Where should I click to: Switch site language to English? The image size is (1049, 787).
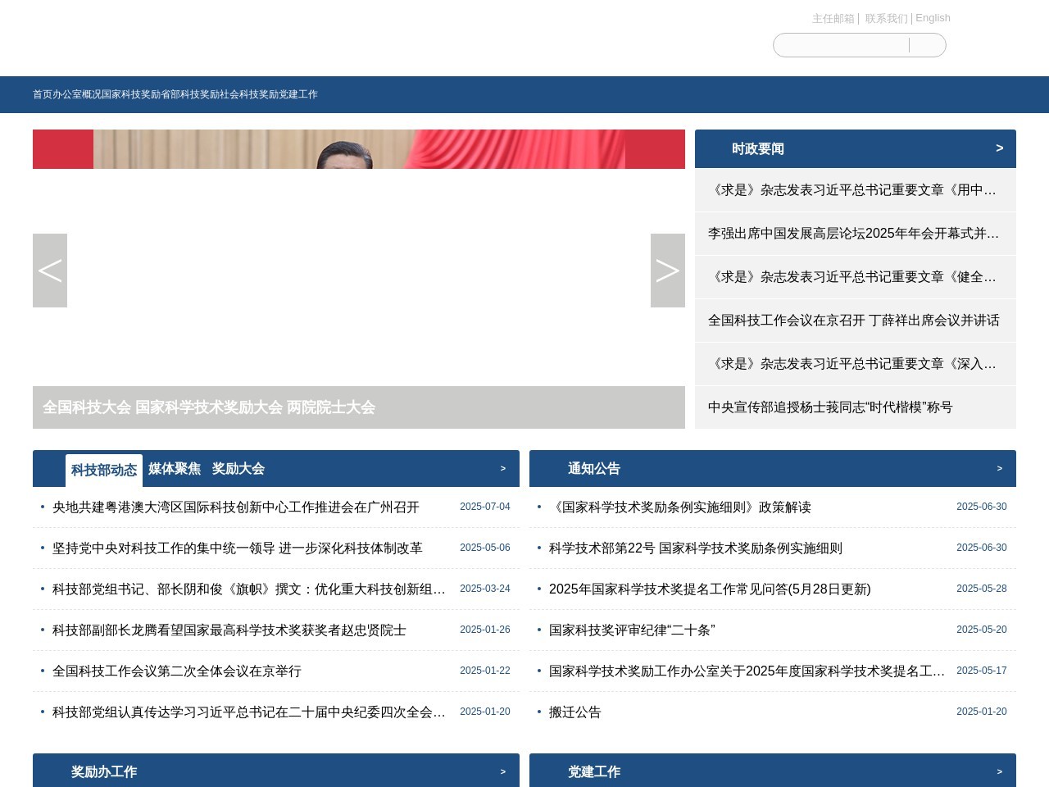933,18
